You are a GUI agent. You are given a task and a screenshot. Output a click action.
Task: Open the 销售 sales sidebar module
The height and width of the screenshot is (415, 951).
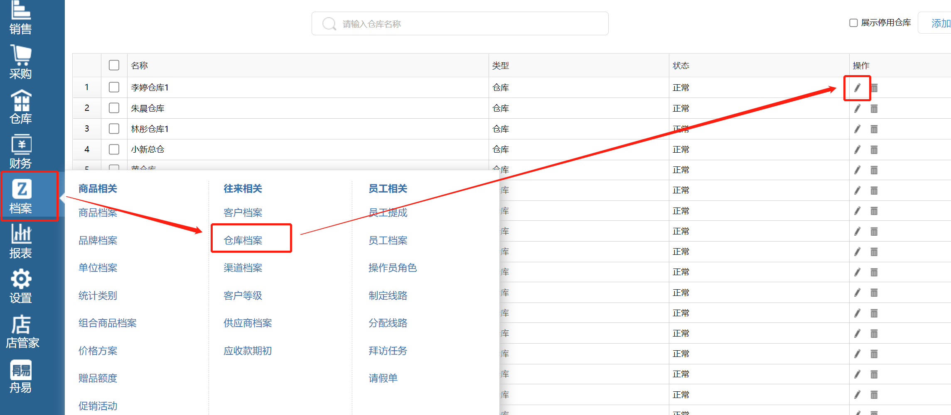click(21, 17)
